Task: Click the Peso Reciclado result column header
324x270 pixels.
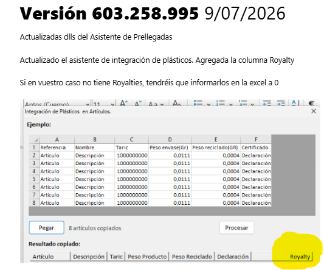Action: 191,257
